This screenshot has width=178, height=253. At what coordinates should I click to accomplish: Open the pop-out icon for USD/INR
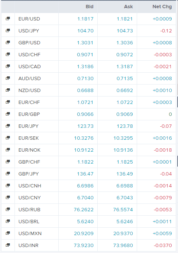[8, 245]
